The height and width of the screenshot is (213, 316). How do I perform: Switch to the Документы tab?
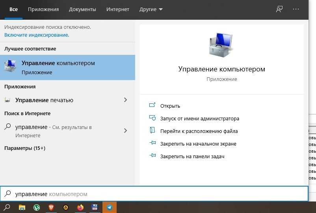pyautogui.click(x=82, y=9)
